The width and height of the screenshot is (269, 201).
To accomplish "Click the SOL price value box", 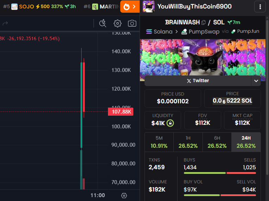I will click(x=232, y=98).
